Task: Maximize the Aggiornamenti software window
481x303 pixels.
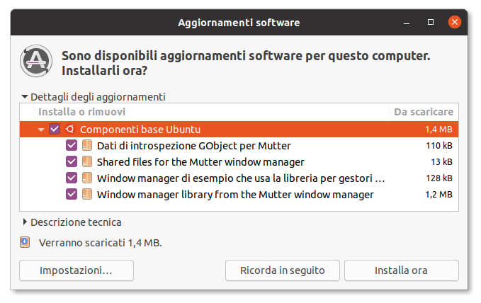Action: point(430,23)
